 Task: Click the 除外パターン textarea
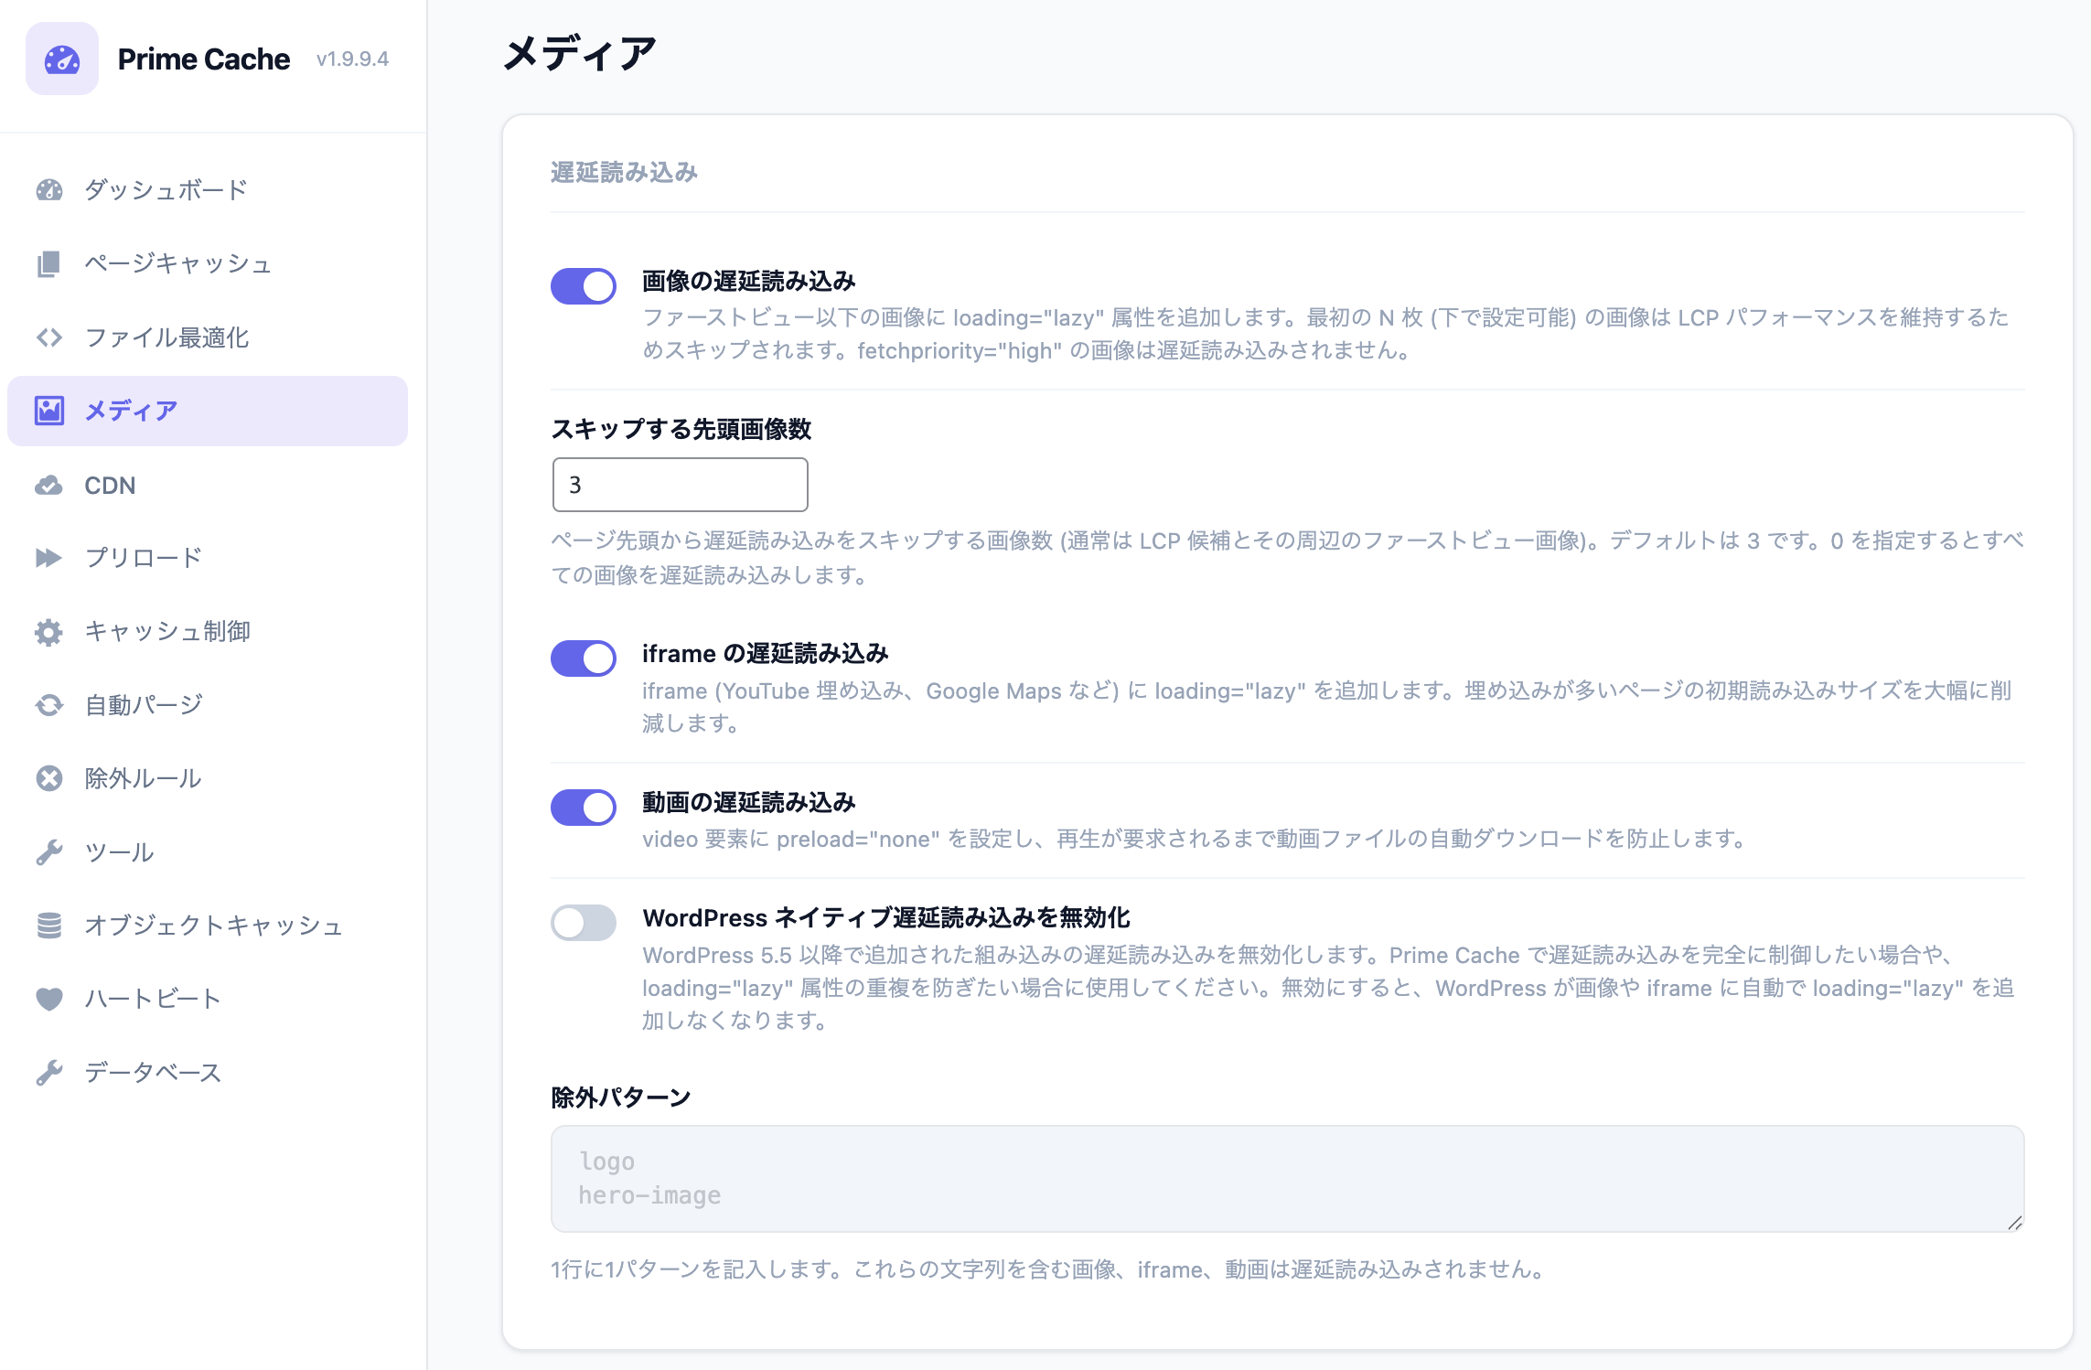click(x=1287, y=1179)
